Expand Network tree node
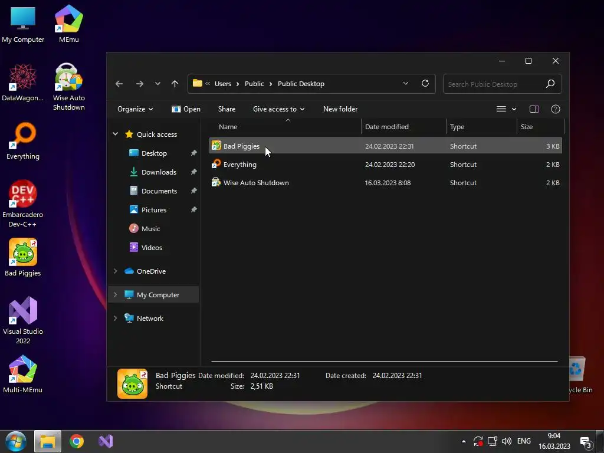 (x=115, y=318)
